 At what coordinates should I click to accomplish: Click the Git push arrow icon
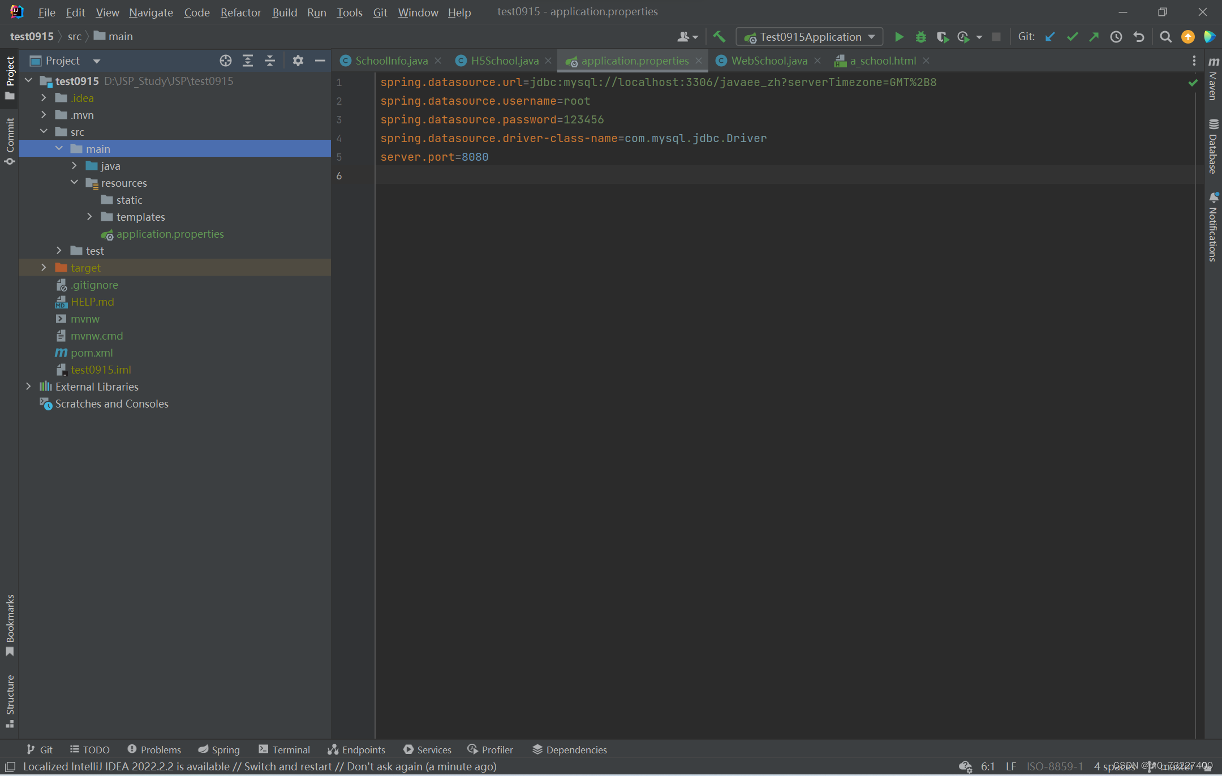(1094, 37)
